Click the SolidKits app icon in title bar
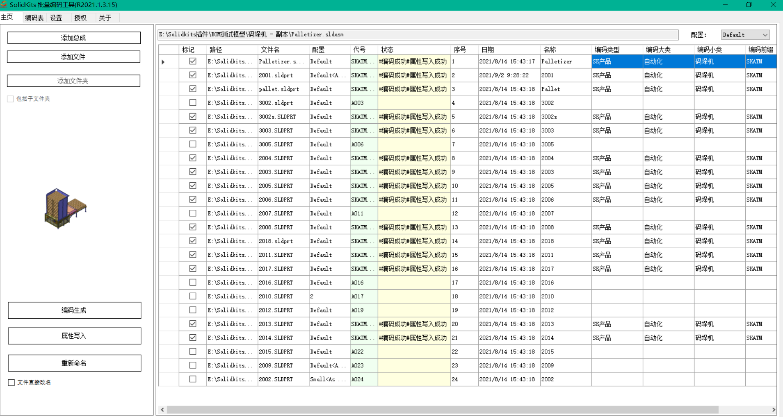 (x=4, y=5)
